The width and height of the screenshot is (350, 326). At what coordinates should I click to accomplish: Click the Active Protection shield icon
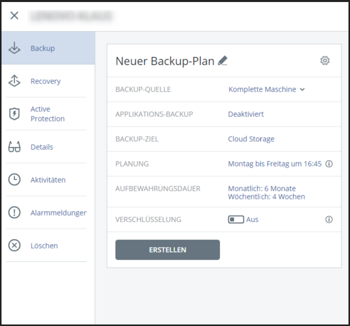coord(15,114)
